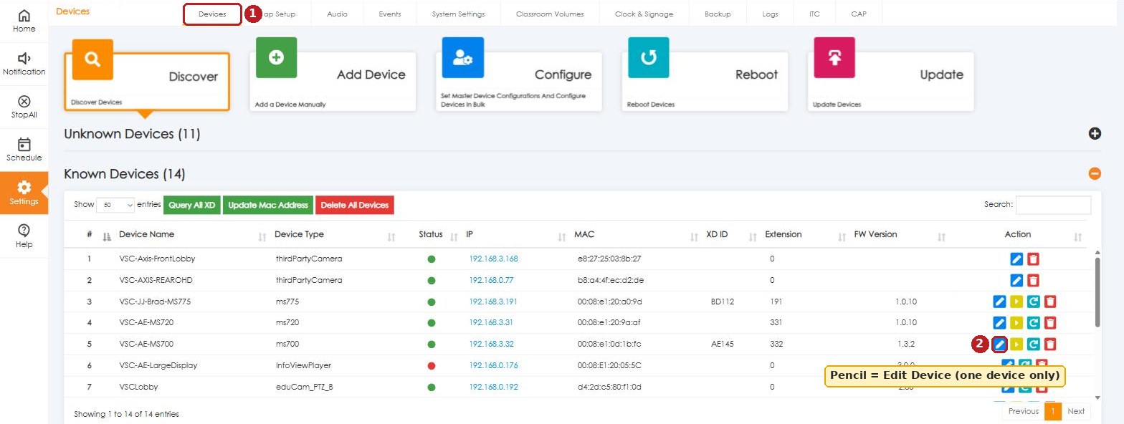The width and height of the screenshot is (1124, 424).
Task: Edit the VSC-AE-MS720 device
Action: click(x=999, y=323)
